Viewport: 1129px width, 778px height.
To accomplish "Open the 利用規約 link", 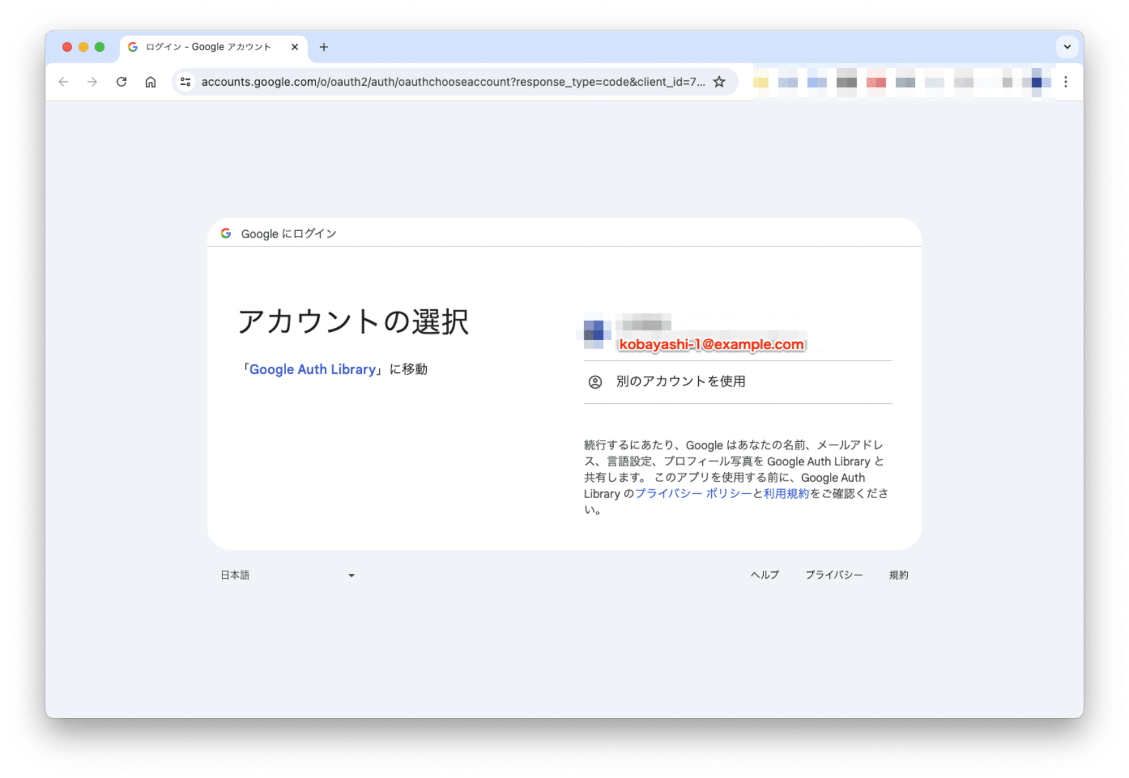I will coord(786,494).
